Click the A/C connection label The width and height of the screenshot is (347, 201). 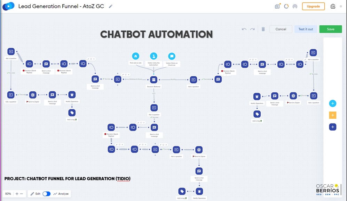[x=154, y=93]
